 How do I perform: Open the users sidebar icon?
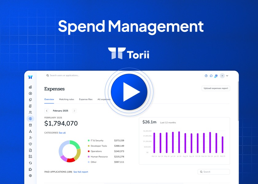30,112
